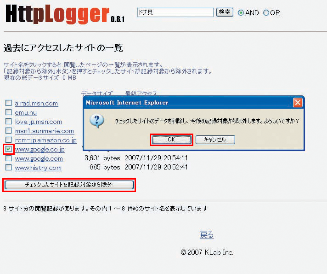Select the OR radio button
The image size is (327, 274).
[266, 13]
